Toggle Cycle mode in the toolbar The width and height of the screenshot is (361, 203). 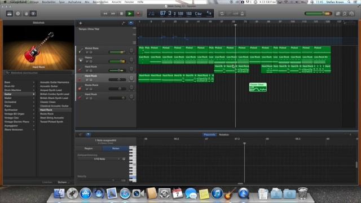[222, 14]
